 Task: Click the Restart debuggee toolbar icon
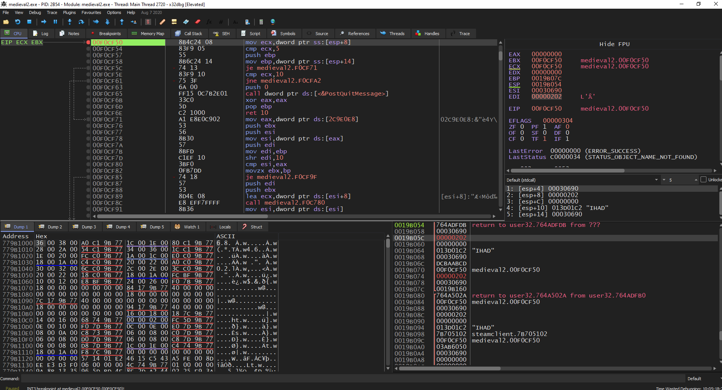17,22
